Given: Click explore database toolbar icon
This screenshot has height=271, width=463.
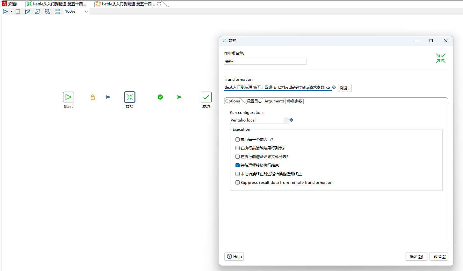Looking at the screenshot, I should pyautogui.click(x=47, y=11).
